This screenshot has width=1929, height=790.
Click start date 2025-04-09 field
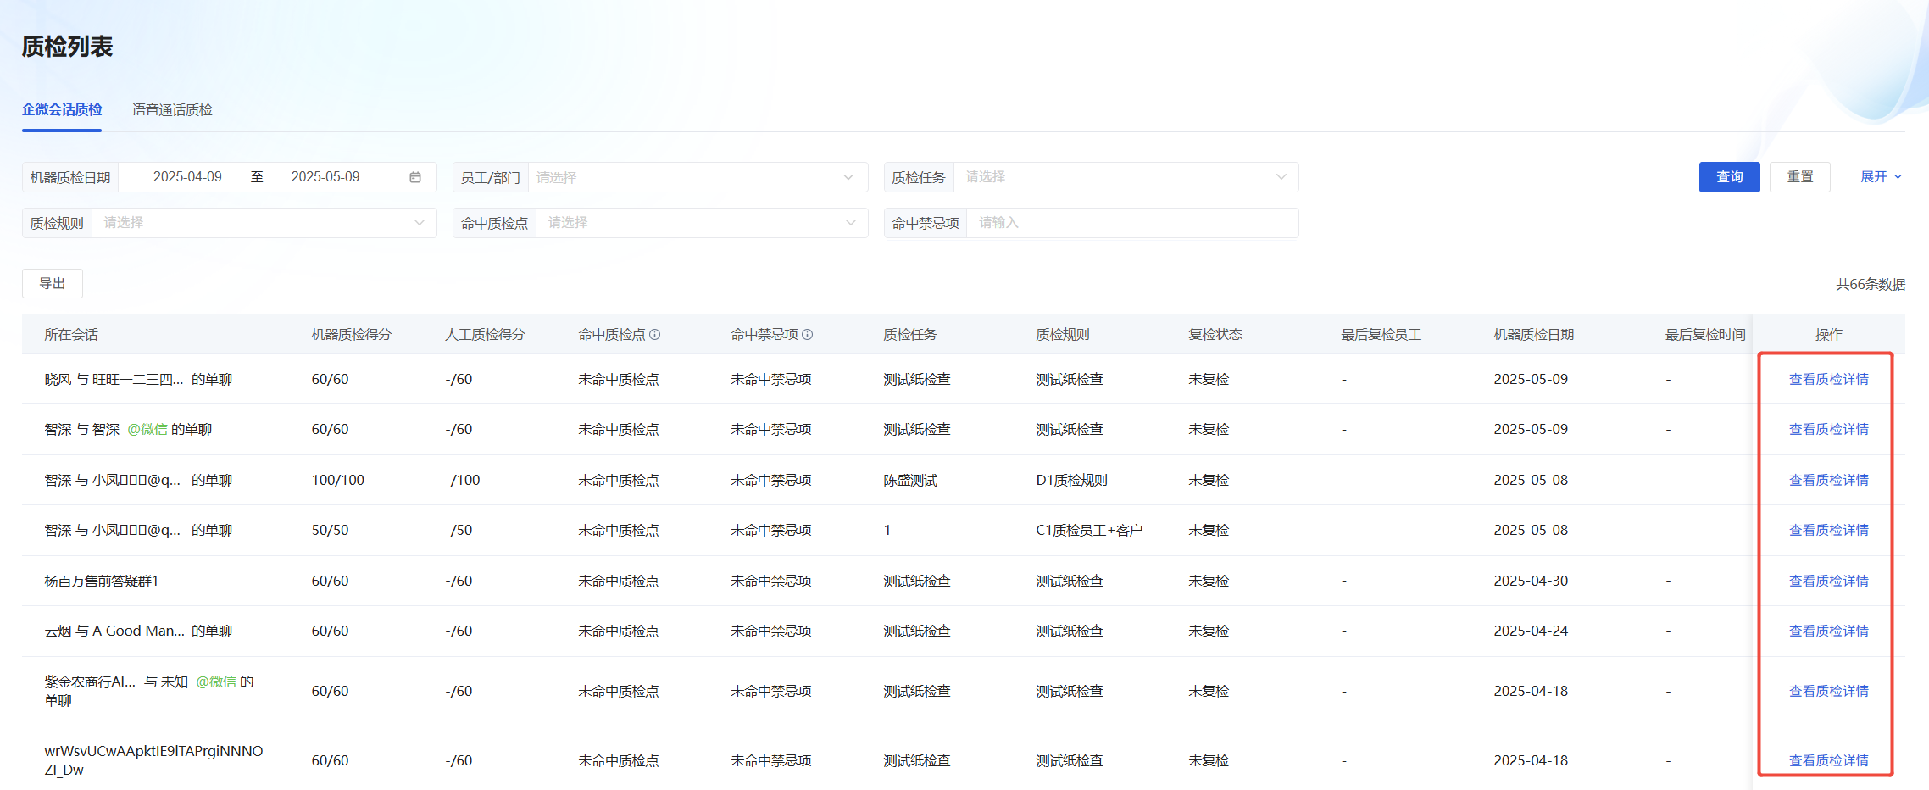coord(187,177)
